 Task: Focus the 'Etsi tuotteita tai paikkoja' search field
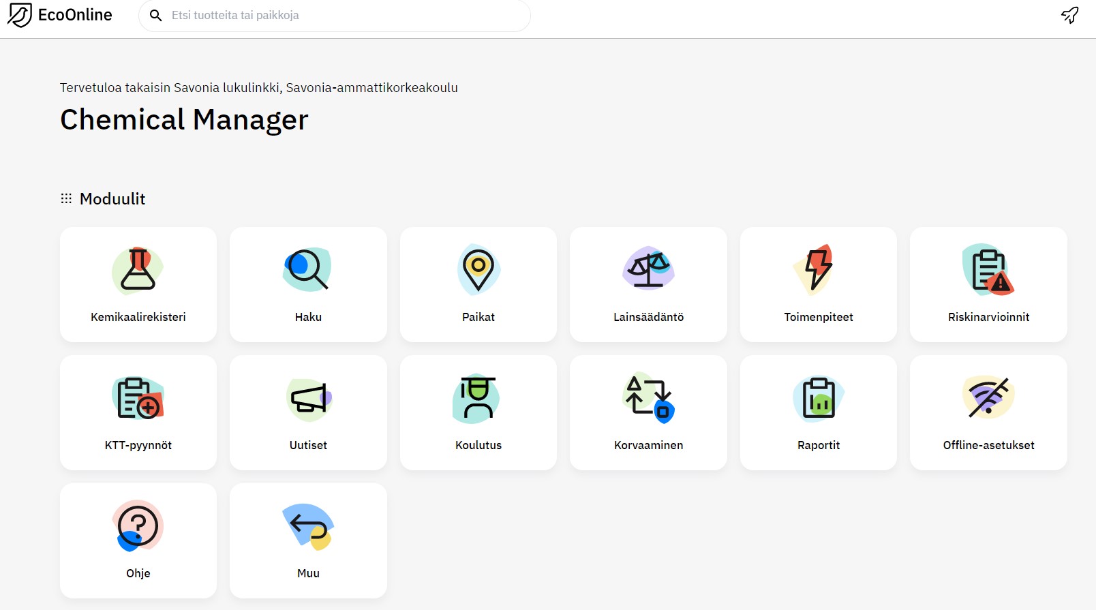[x=341, y=15]
